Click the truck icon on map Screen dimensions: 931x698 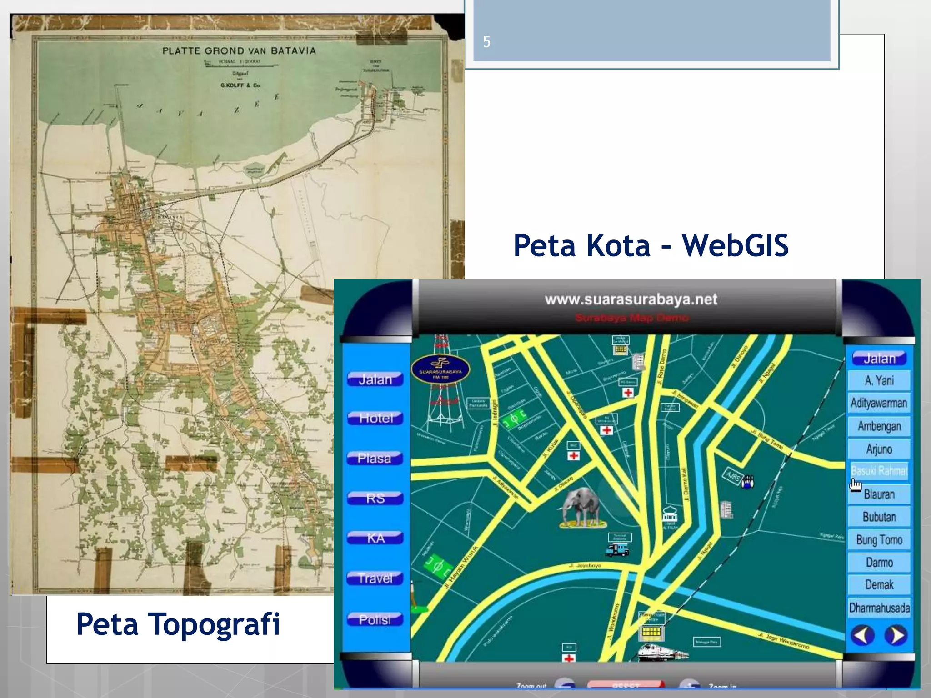point(617,550)
